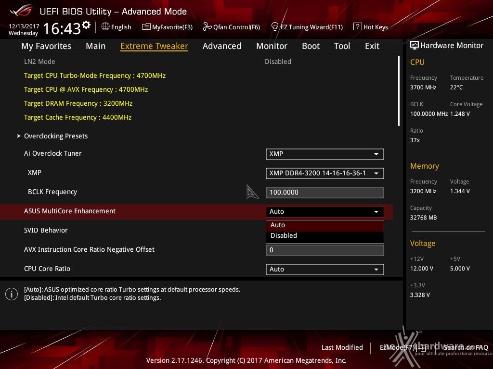The width and height of the screenshot is (493, 369).
Task: Select the CPU Core Ratio label
Action: (x=47, y=269)
